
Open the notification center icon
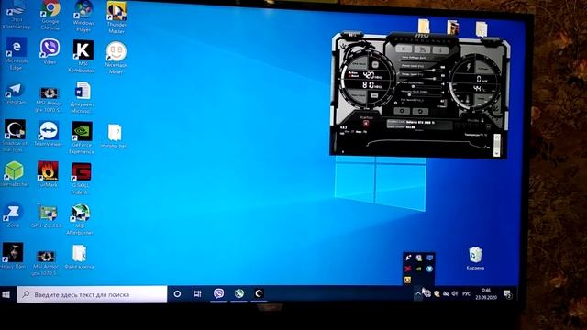[x=507, y=293]
